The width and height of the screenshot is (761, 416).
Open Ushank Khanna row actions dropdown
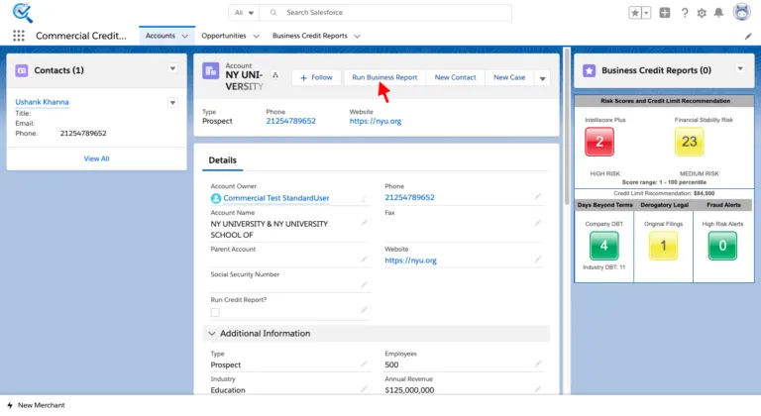(172, 102)
